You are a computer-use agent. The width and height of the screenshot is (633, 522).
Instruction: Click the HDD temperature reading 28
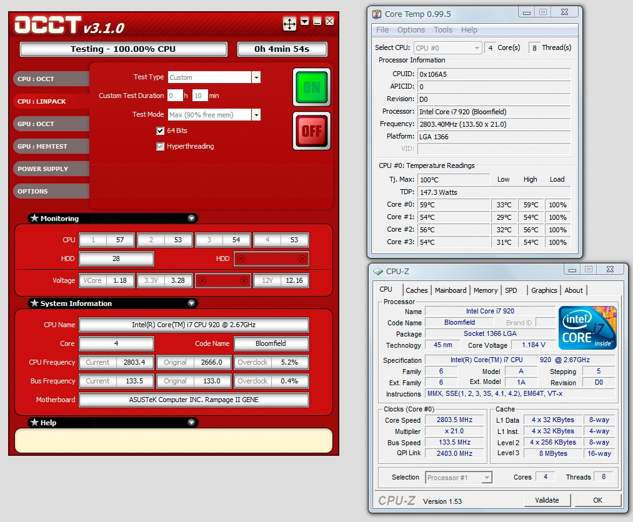pos(116,259)
